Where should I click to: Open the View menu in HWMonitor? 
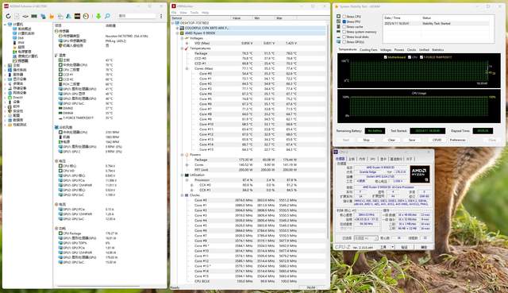coord(183,13)
